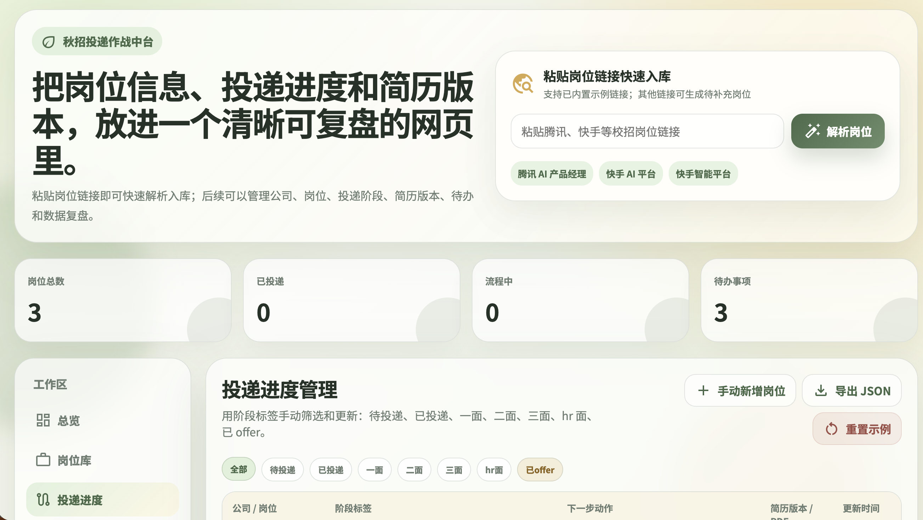Image resolution: width=923 pixels, height=520 pixels.
Task: Click the 解析岗位 button
Action: tap(838, 131)
